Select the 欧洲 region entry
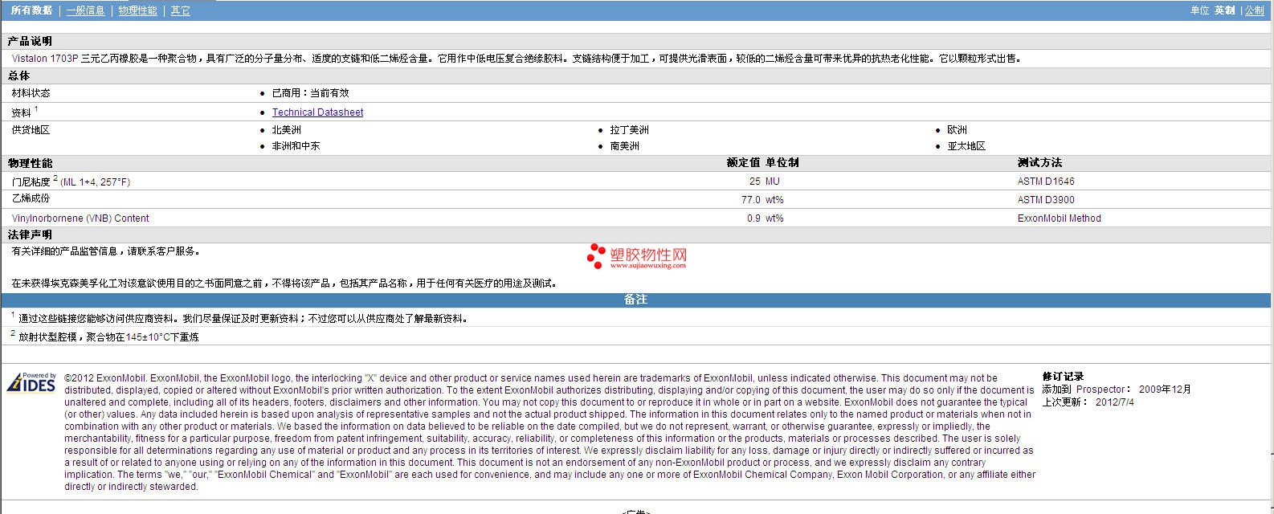The height and width of the screenshot is (514, 1274). pos(957,130)
